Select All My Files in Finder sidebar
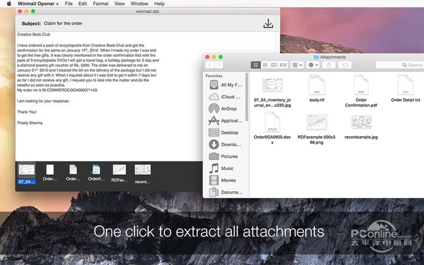Viewport: 424px width, 265px height. pos(225,85)
